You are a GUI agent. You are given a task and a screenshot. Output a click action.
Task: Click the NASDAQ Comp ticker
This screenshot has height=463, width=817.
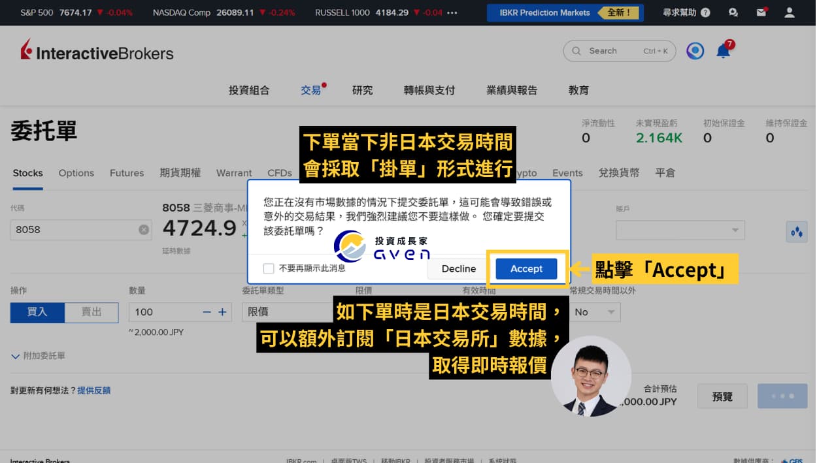224,12
